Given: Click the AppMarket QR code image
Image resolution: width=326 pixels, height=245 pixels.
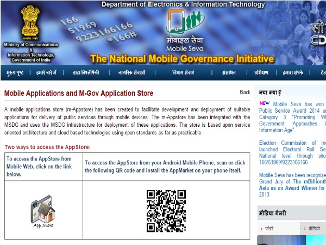Looking at the screenshot, I should (x=167, y=210).
